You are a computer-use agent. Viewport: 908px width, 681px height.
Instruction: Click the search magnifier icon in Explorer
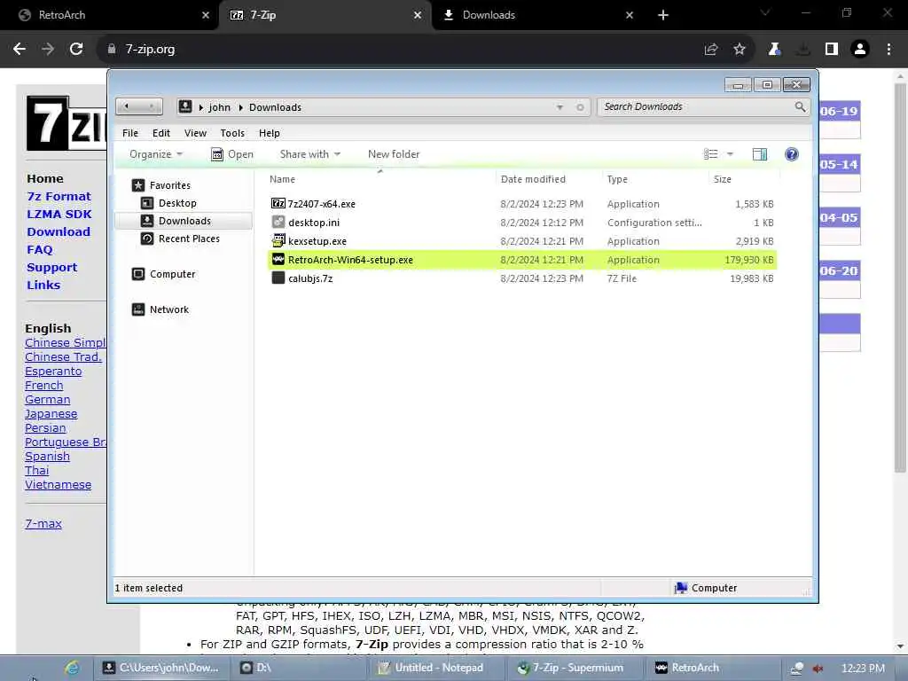[x=800, y=106]
